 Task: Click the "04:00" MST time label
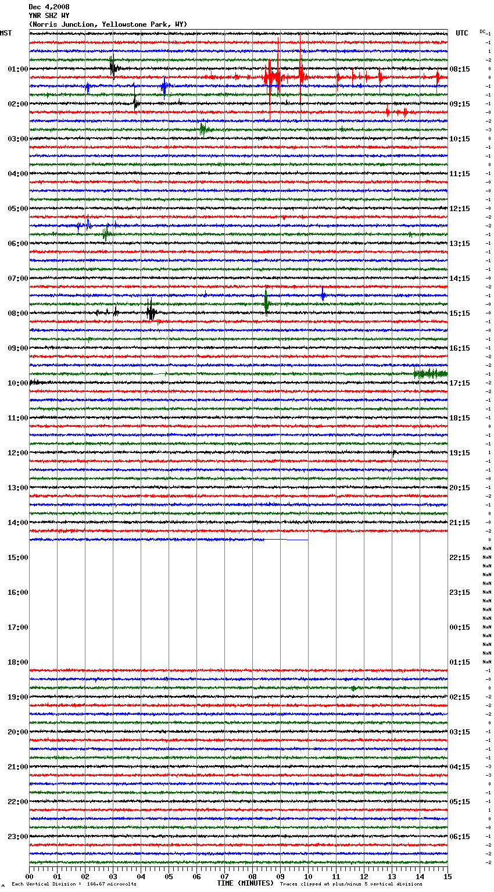coord(18,174)
